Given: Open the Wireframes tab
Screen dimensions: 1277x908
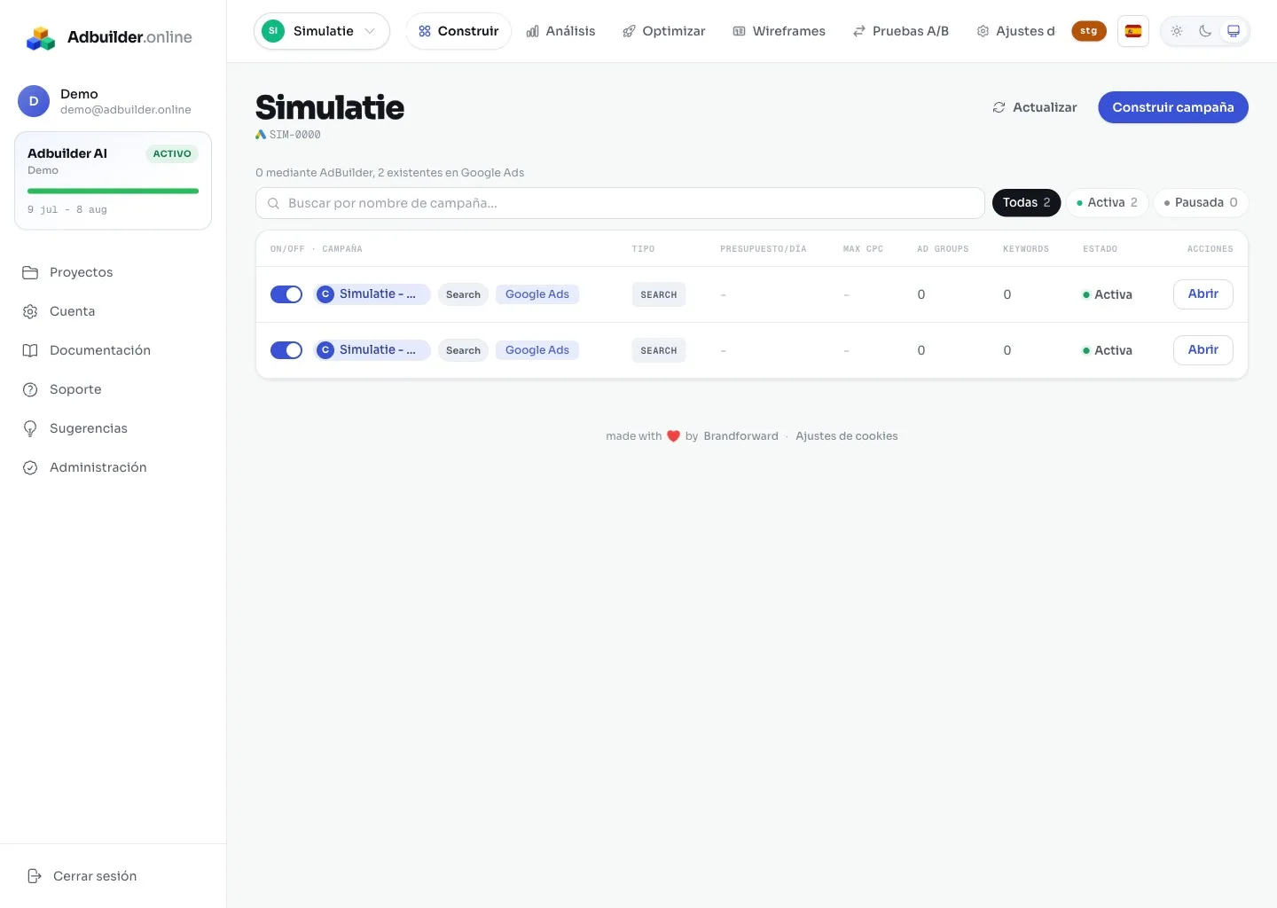Looking at the screenshot, I should coord(779,31).
